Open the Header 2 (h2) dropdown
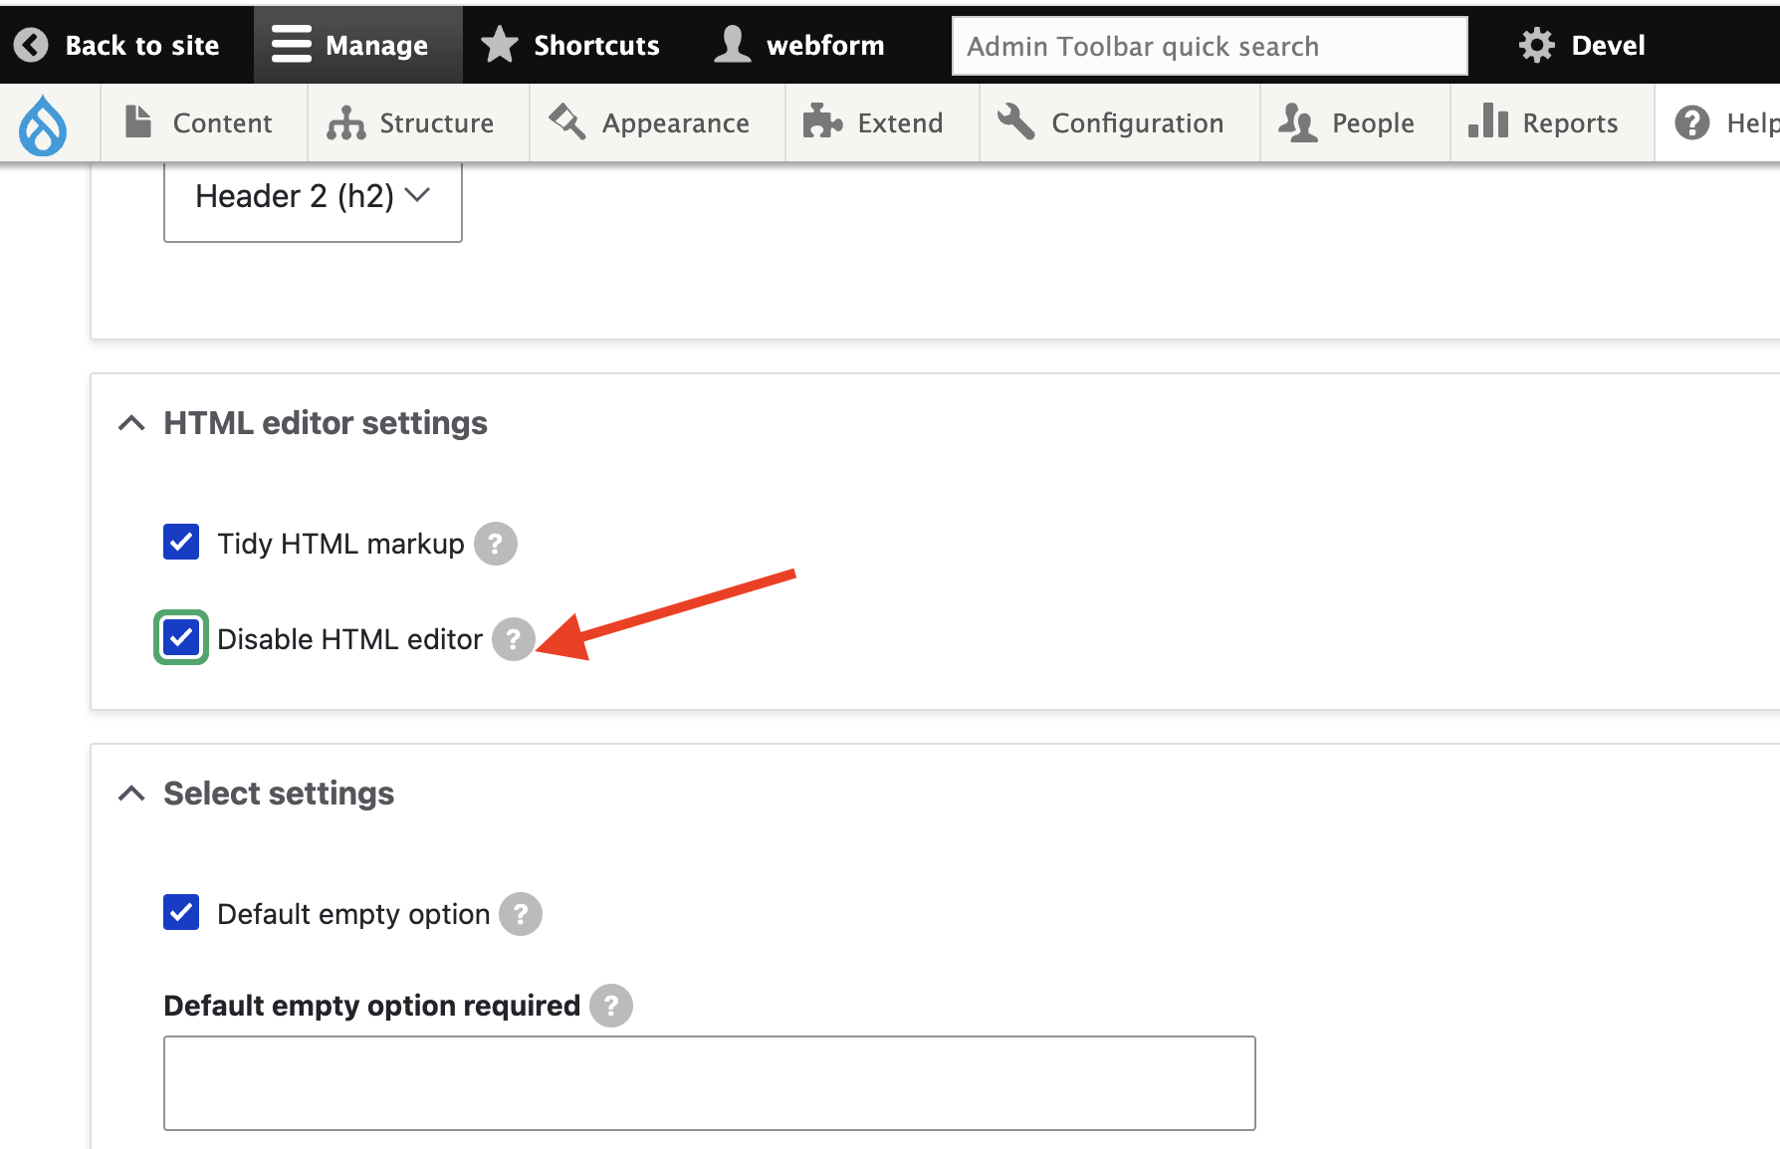The image size is (1780, 1149). [313, 199]
